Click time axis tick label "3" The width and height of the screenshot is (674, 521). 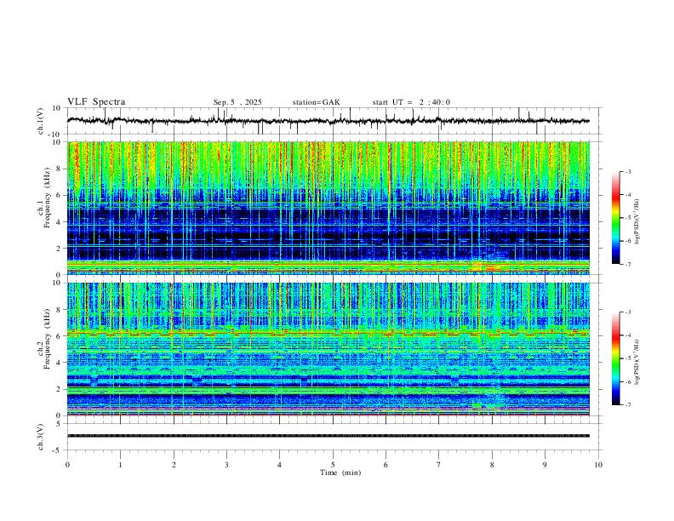click(x=226, y=465)
